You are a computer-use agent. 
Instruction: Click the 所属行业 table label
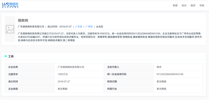112,89
